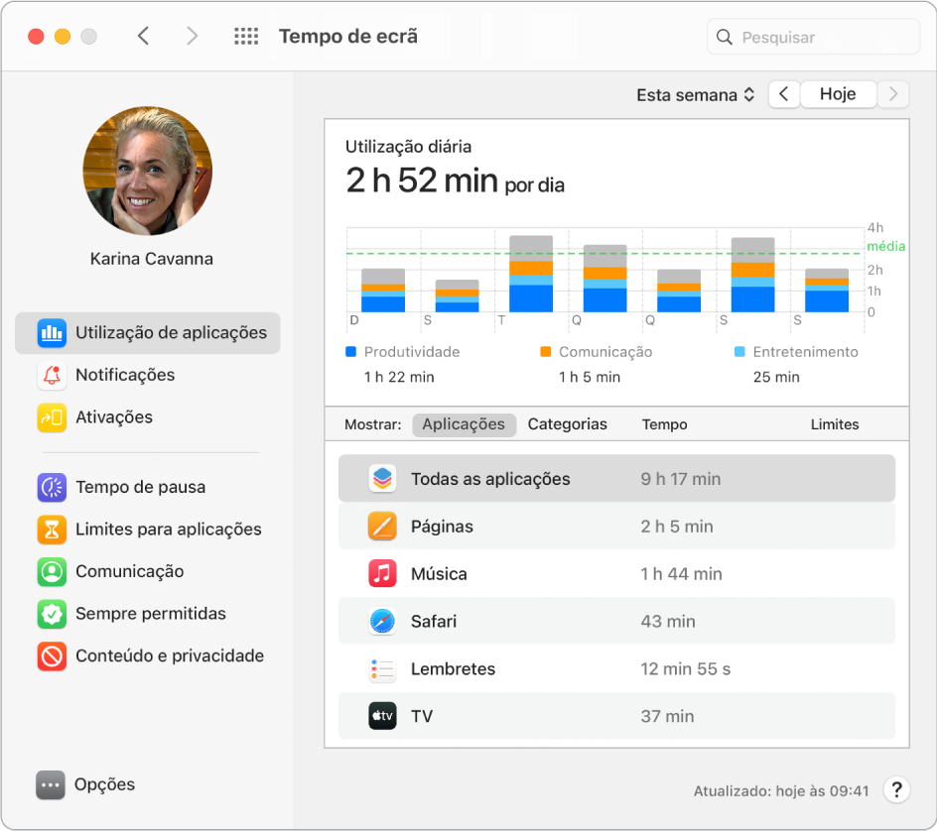The width and height of the screenshot is (937, 831).
Task: Click Tuesday (T) usage bar in chart
Action: 531,274
